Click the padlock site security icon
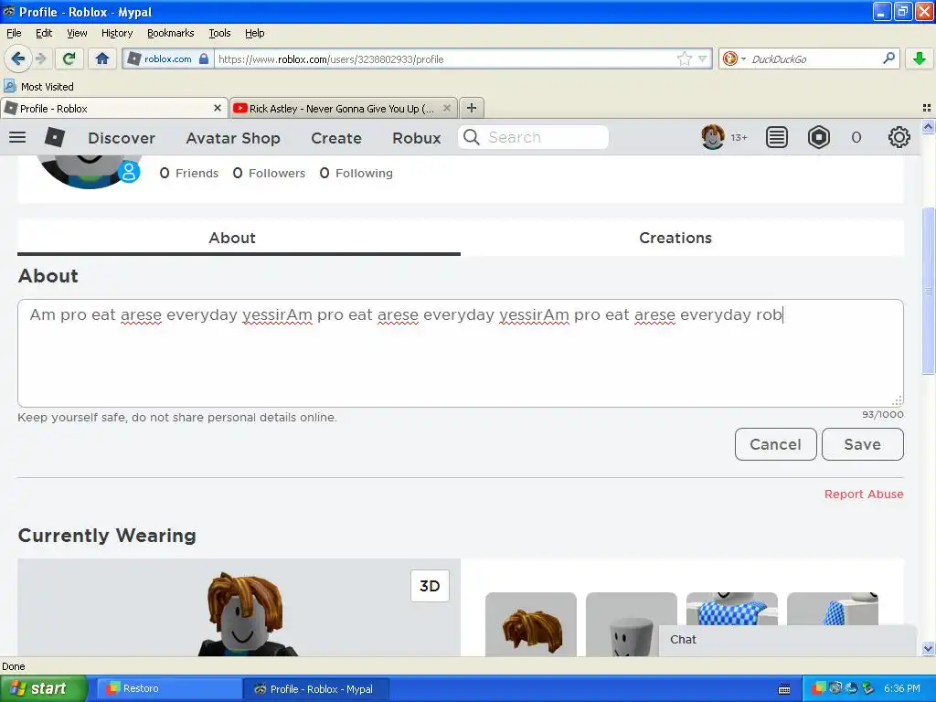Viewport: 936px width, 702px height. (x=204, y=58)
